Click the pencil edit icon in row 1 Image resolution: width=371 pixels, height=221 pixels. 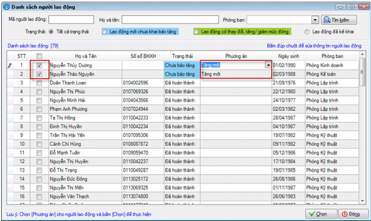(10, 65)
